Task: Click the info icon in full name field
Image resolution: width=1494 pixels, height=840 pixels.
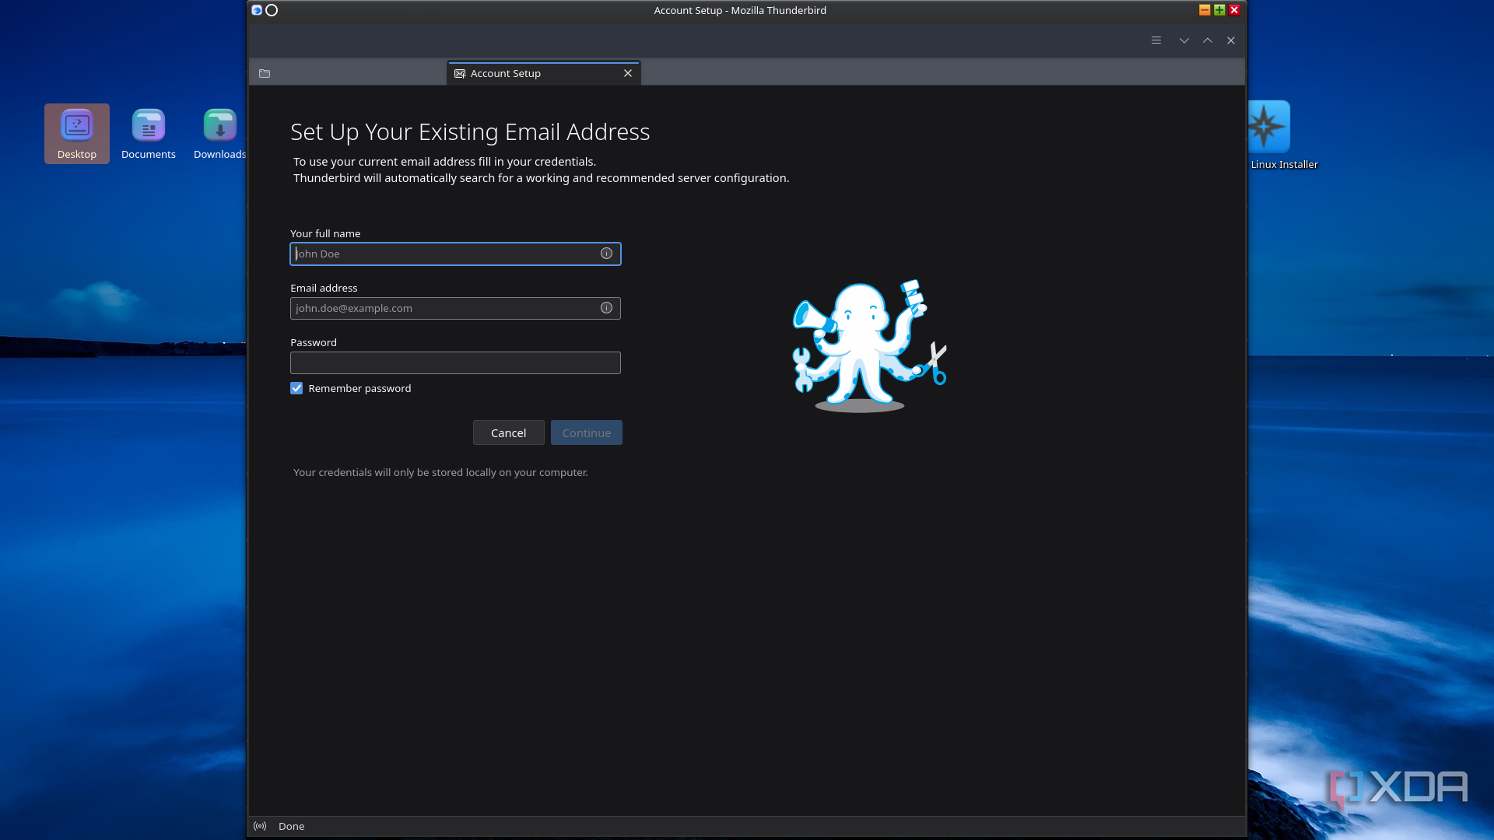Action: [x=606, y=254]
